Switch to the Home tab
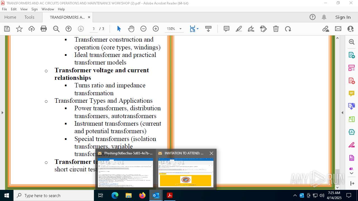Image resolution: width=358 pixels, height=201 pixels. click(x=10, y=17)
